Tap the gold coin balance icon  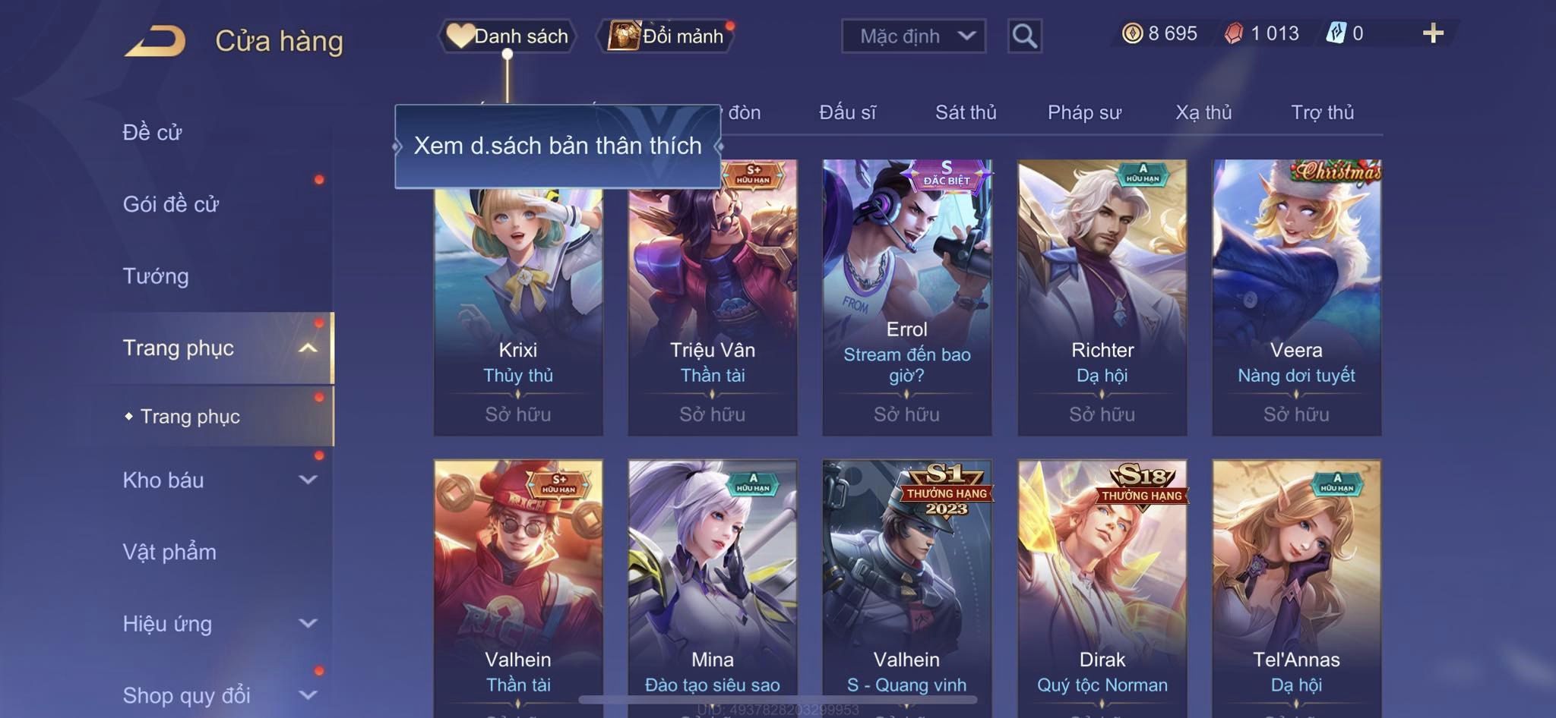pyautogui.click(x=1132, y=33)
